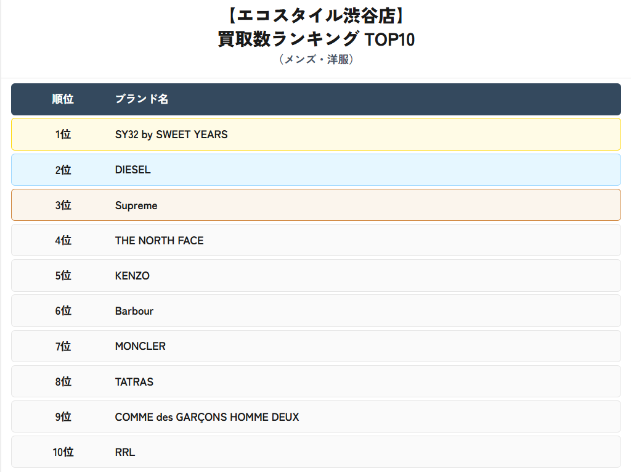Select THE NORTH FACE brand entry

tap(160, 241)
